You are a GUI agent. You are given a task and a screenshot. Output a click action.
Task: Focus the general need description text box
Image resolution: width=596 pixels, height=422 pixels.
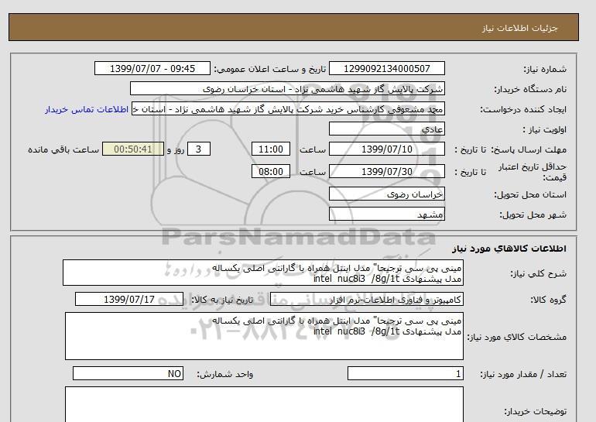[x=263, y=273]
